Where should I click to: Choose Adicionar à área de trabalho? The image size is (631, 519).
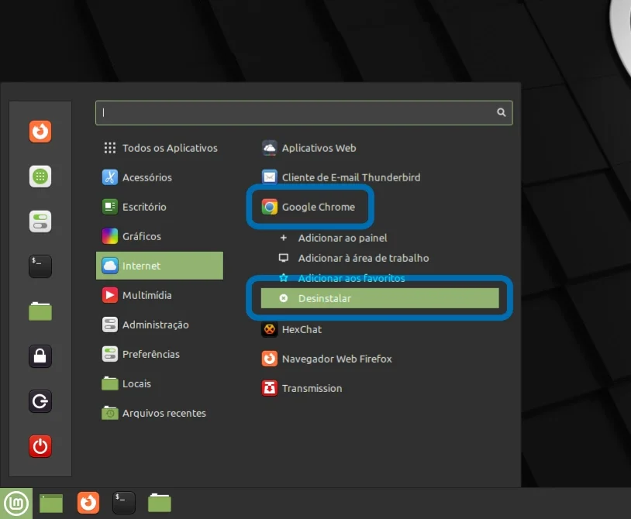coord(380,258)
